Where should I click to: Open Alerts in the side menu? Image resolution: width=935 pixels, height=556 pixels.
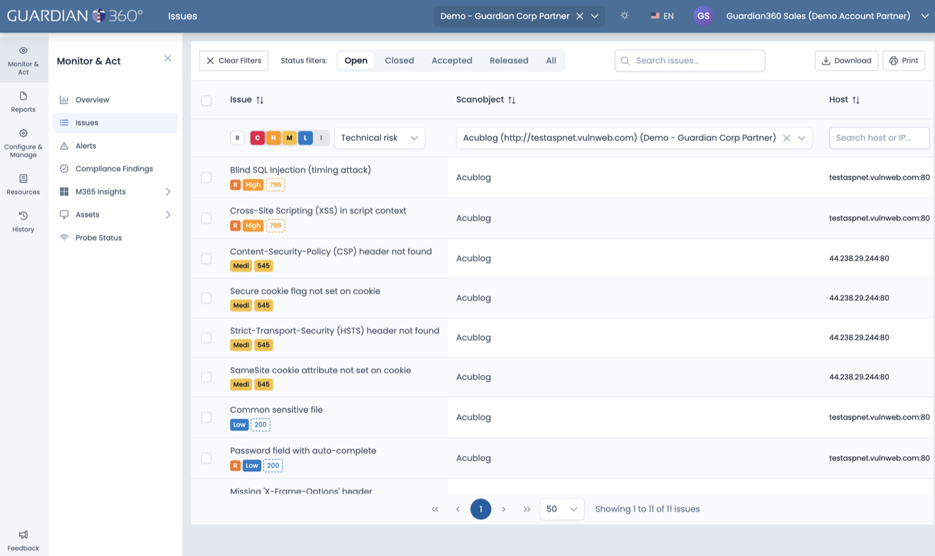point(115,146)
